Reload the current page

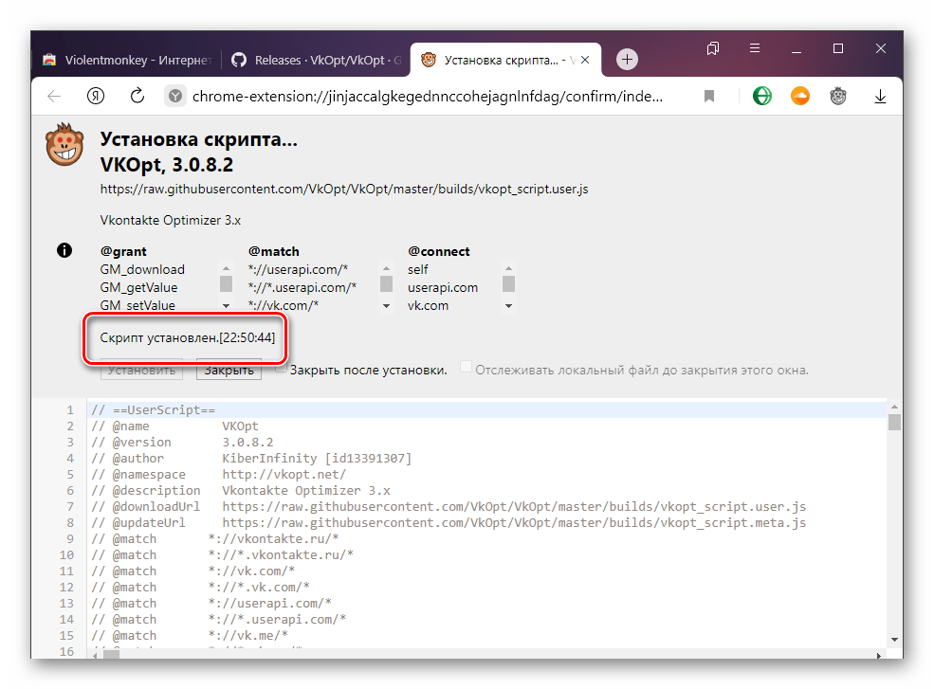click(137, 96)
